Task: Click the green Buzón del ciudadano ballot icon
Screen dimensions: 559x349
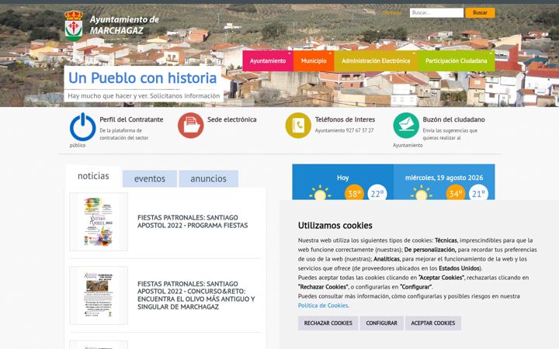Action: 406,126
